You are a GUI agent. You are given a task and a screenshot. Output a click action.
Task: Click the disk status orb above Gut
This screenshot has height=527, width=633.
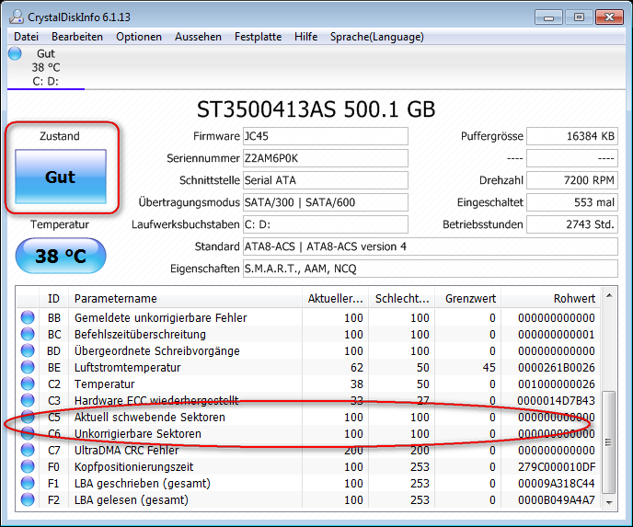click(x=15, y=53)
